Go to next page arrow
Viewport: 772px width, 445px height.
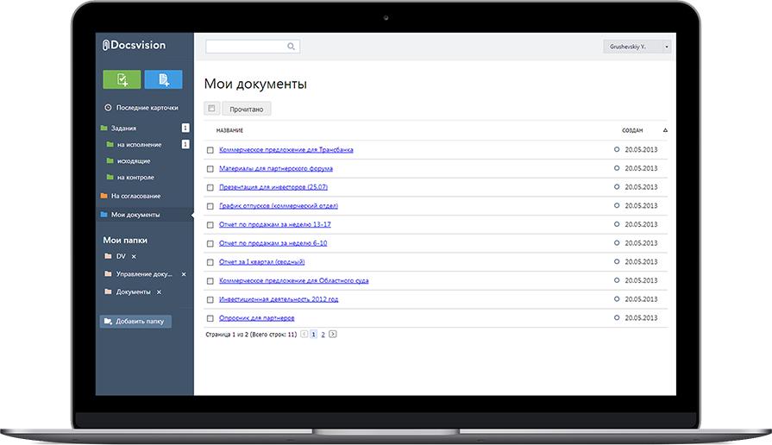333,335
